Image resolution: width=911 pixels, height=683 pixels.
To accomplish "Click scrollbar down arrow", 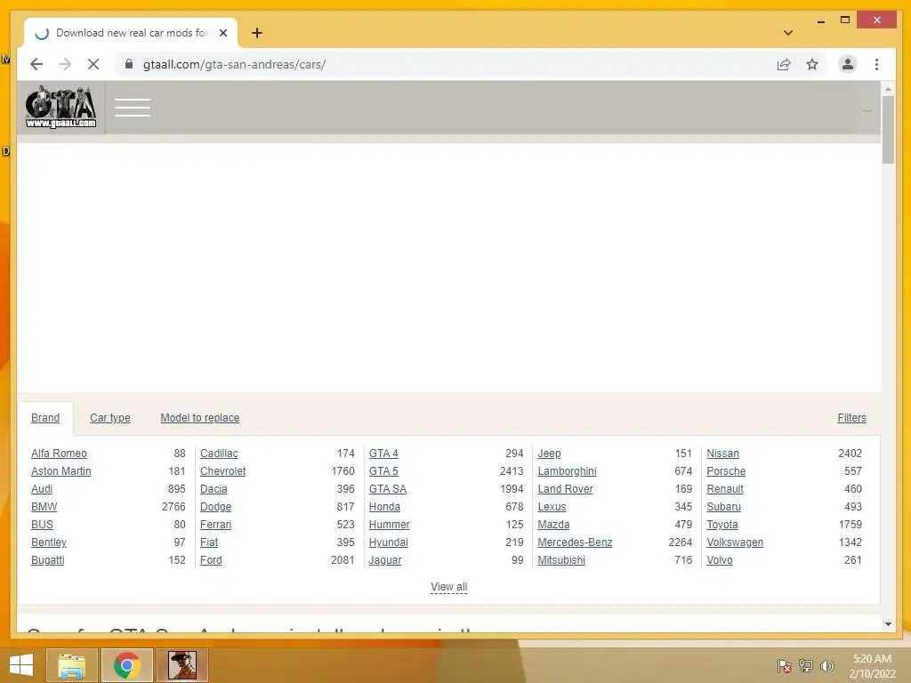I will click(888, 624).
